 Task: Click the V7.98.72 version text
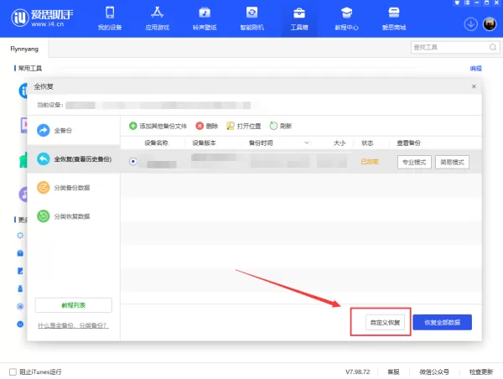357,372
